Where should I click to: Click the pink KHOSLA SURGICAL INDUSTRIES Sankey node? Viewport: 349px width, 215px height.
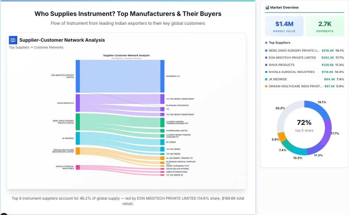point(77,168)
